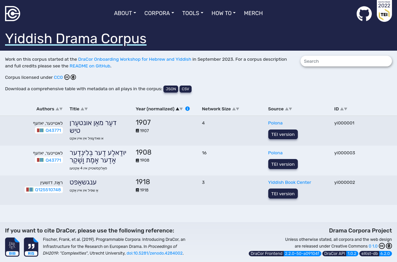
Task: Open the footer Creative Commons icon
Action: pyautogui.click(x=382, y=246)
